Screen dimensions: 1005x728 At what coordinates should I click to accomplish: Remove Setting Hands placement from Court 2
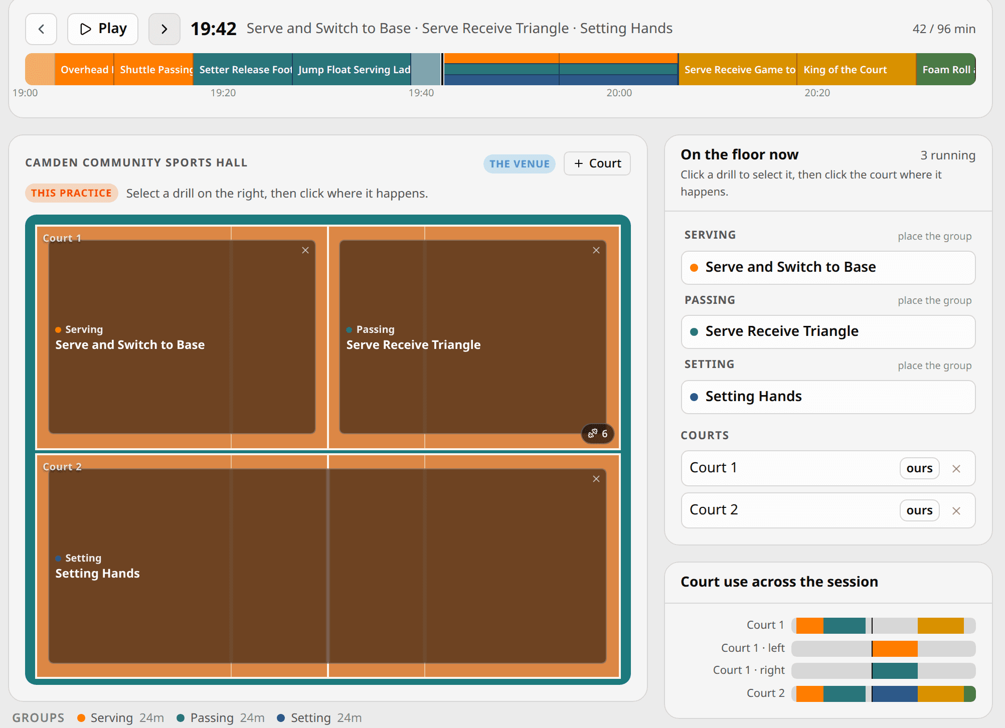[596, 479]
